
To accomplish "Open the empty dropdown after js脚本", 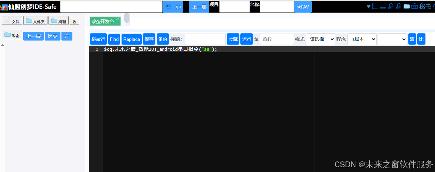I will pos(392,39).
